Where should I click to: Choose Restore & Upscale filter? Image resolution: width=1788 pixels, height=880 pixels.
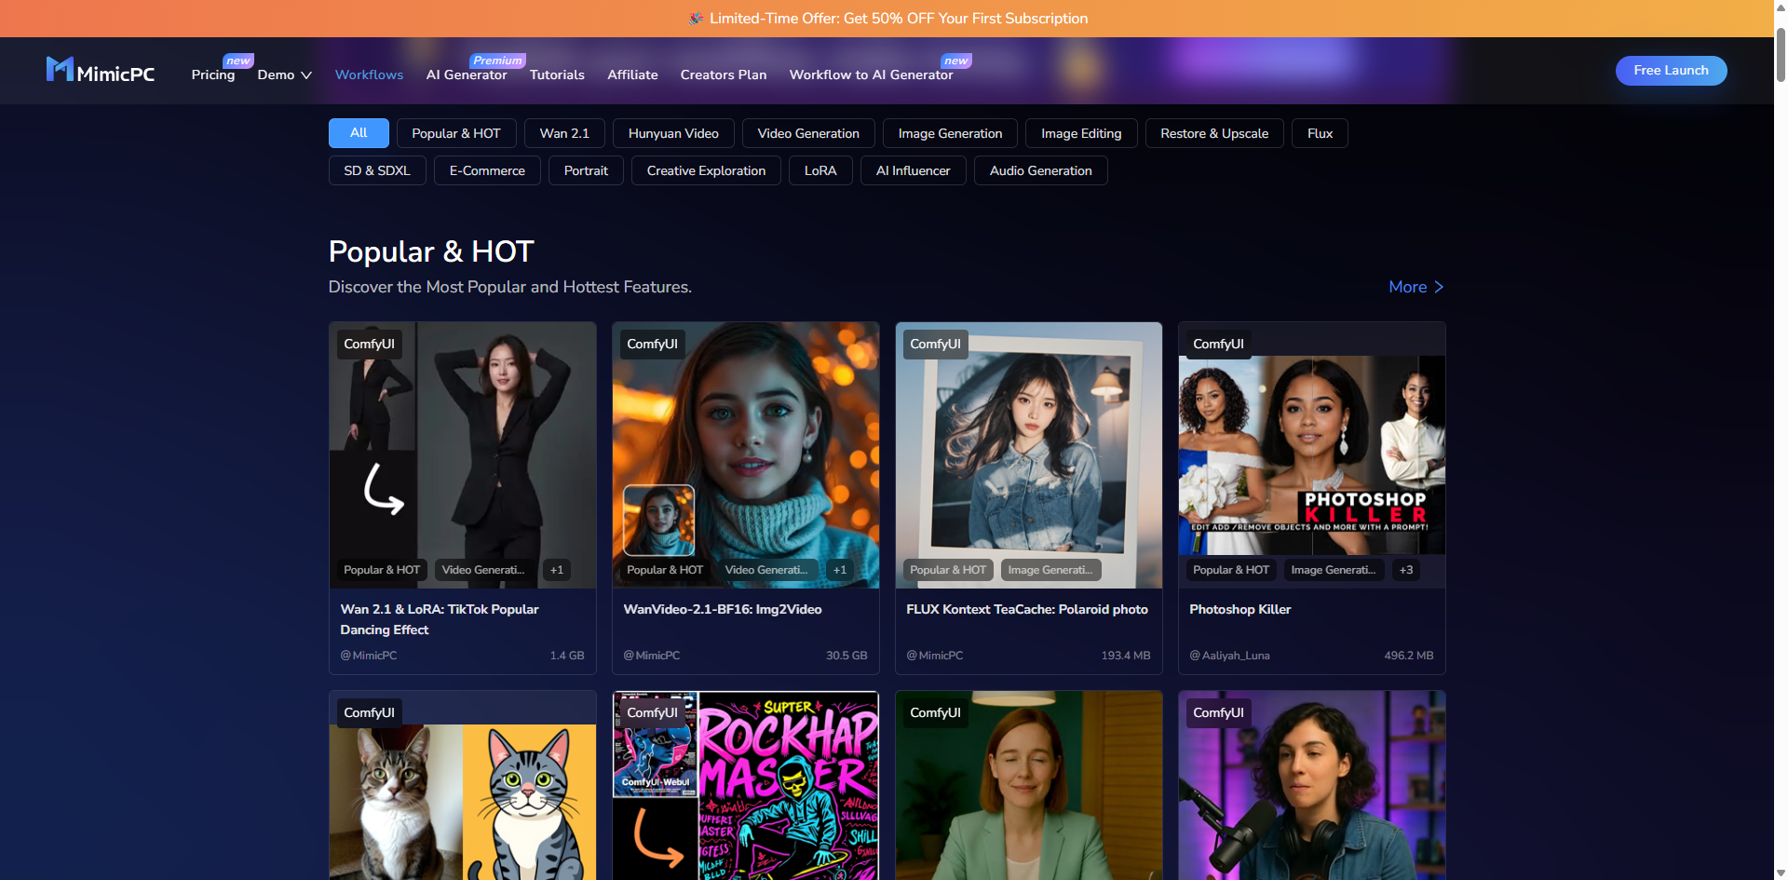1214,133
